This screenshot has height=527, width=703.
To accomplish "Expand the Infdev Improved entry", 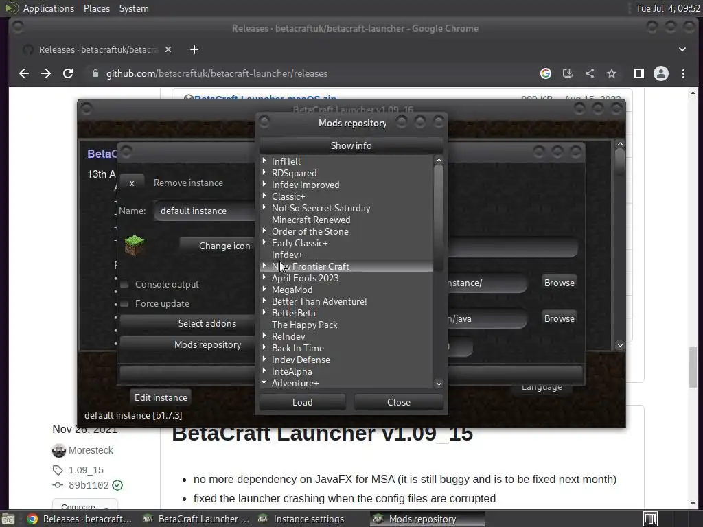I will point(264,184).
